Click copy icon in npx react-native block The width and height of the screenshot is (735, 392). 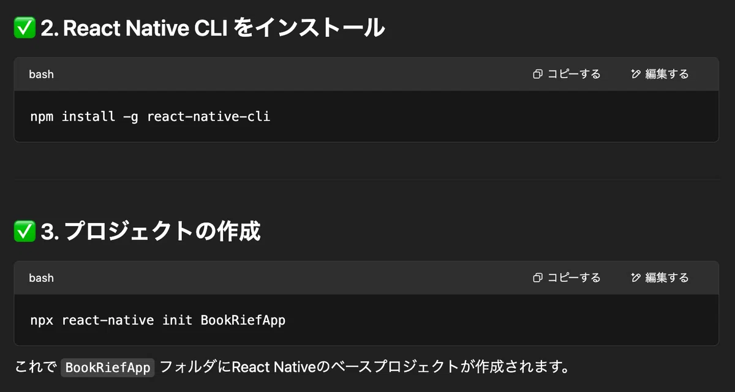[x=538, y=278]
